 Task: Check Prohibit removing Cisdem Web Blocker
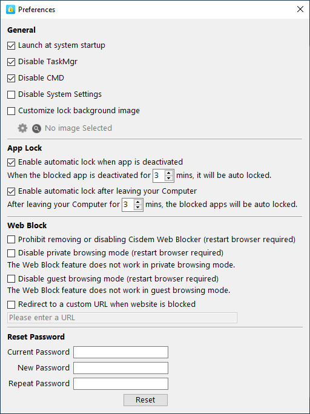11,240
